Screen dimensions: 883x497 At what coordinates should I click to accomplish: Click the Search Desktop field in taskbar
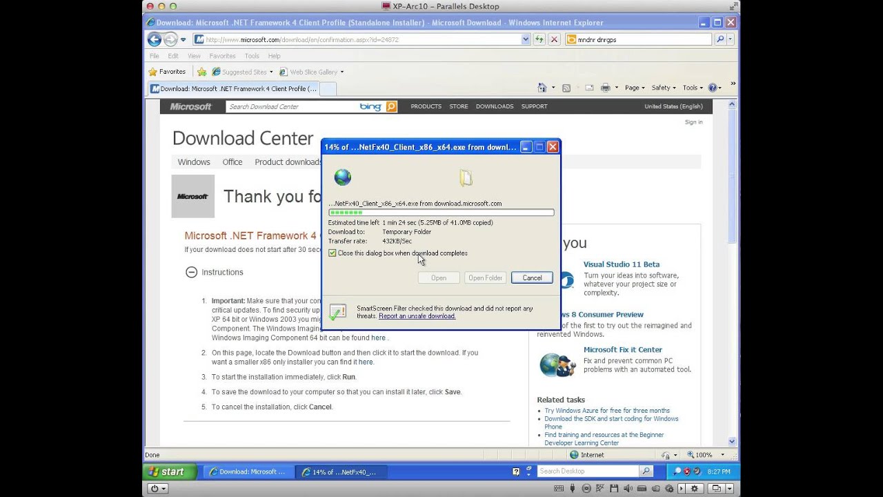pos(588,471)
